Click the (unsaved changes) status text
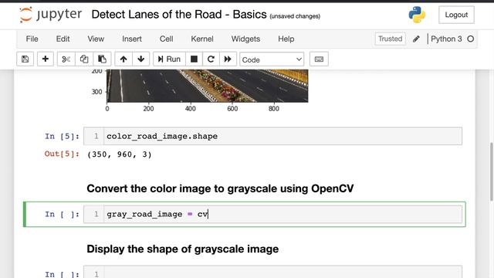 click(x=295, y=16)
